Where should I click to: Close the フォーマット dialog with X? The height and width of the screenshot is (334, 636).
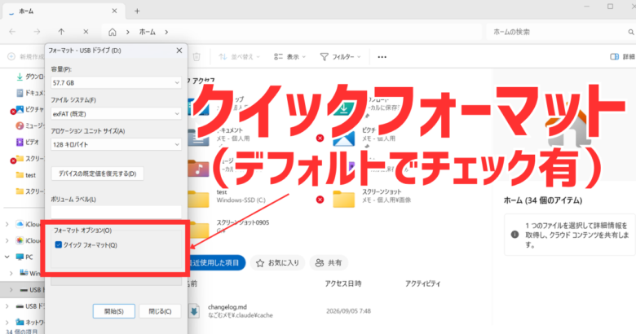click(x=179, y=51)
